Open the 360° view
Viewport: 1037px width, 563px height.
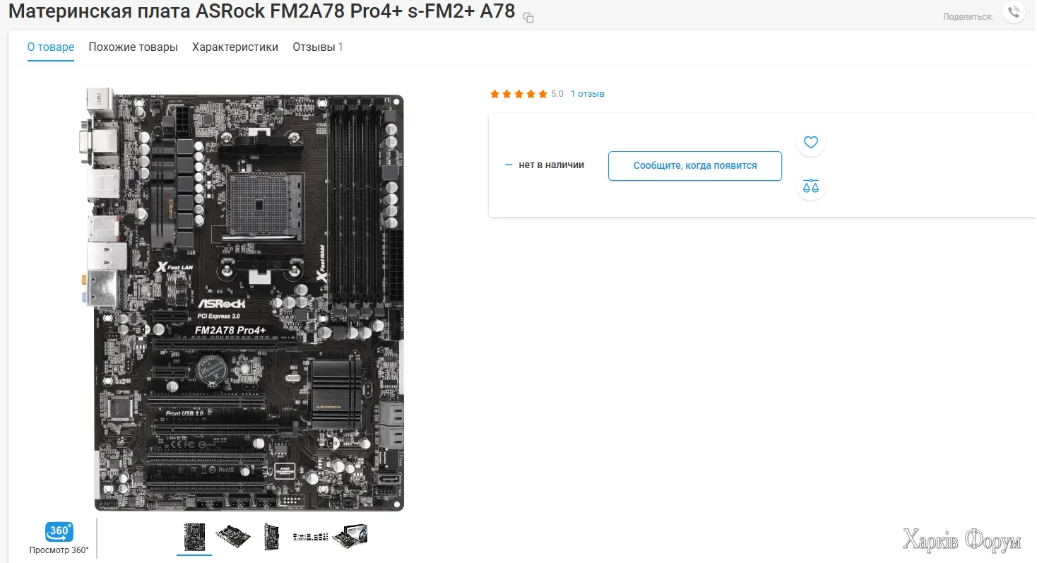[x=59, y=538]
